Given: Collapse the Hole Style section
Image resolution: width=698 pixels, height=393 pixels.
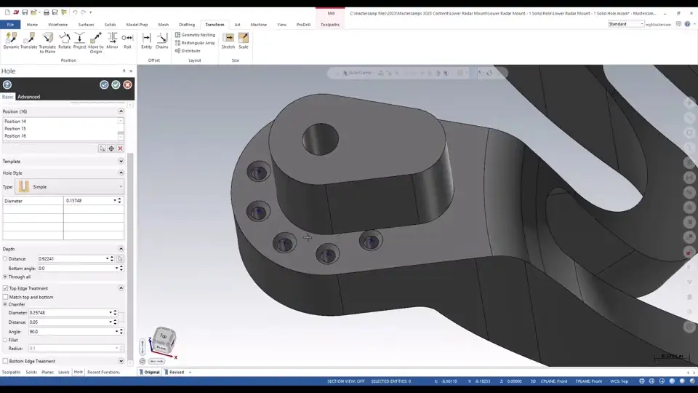Looking at the screenshot, I should point(121,172).
